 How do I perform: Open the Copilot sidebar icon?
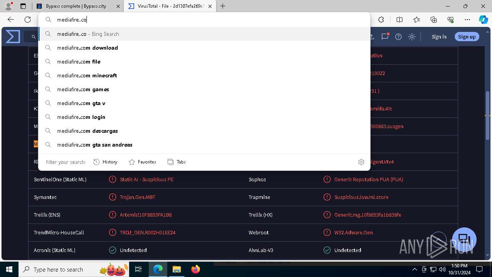point(483,20)
